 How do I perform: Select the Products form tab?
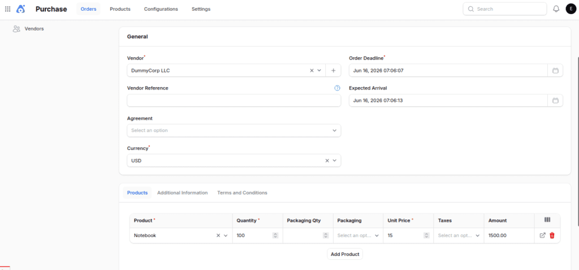click(x=137, y=192)
